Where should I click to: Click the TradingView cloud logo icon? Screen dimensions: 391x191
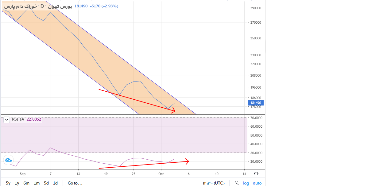8,160
